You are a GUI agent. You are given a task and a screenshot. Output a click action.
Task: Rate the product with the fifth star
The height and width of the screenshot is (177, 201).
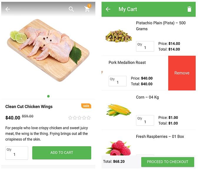(x=89, y=118)
